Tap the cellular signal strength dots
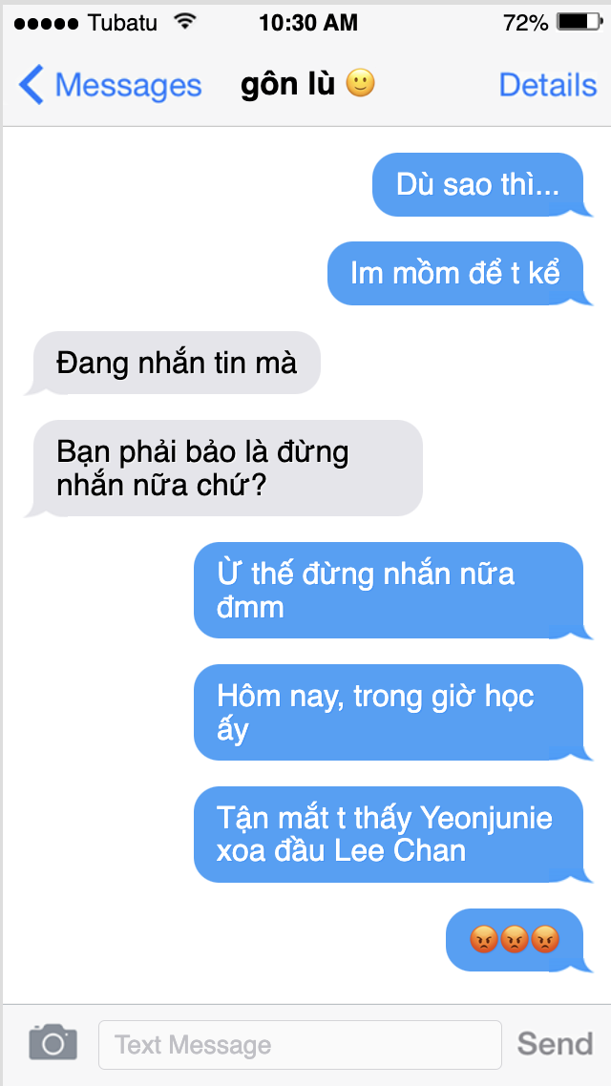The width and height of the screenshot is (611, 1086). tap(47, 24)
